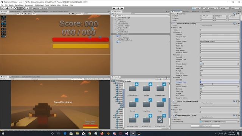Adjust the Game view Scale slider
Screen dimensions: 242x136
click(46, 79)
